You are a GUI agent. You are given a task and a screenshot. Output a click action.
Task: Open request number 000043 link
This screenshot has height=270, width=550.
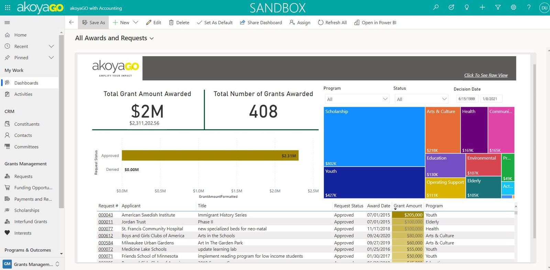pos(106,215)
